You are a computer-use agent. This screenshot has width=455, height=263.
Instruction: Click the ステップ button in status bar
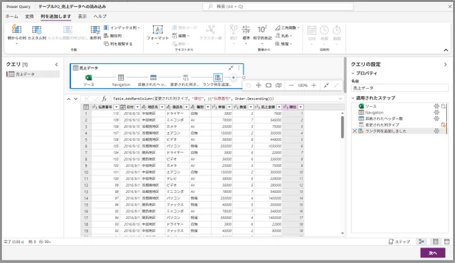click(399, 242)
